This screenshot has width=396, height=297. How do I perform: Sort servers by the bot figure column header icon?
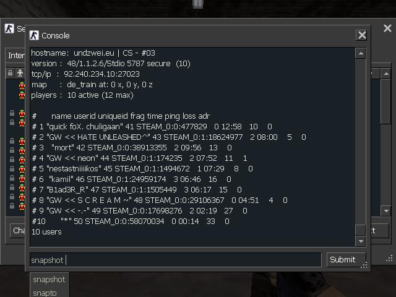click(x=20, y=73)
